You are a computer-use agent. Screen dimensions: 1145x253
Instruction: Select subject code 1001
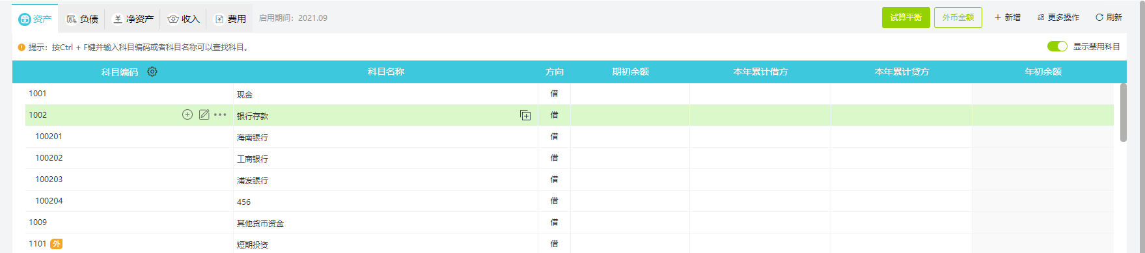[38, 94]
